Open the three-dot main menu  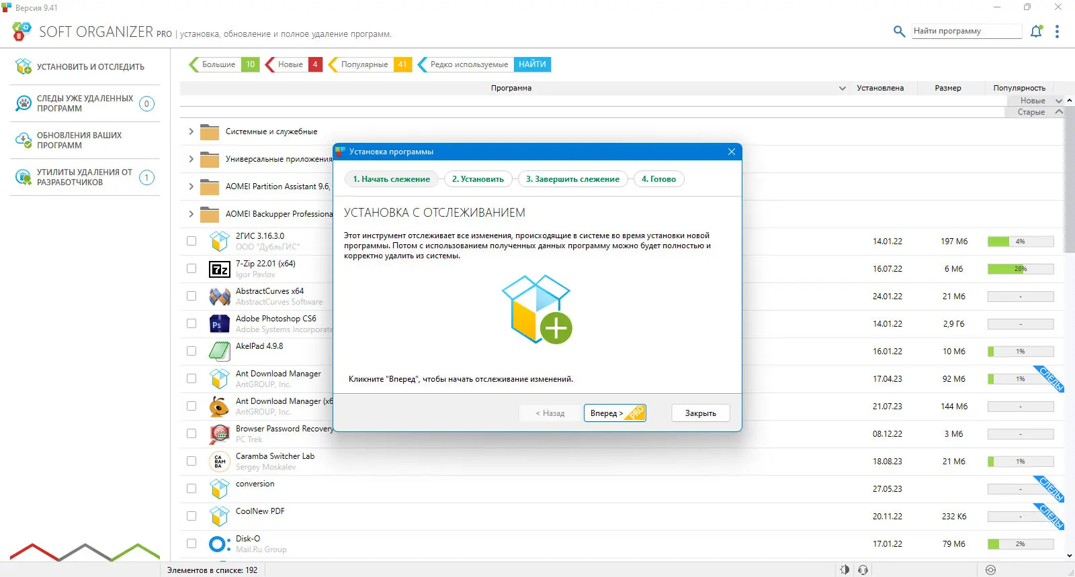1057,32
